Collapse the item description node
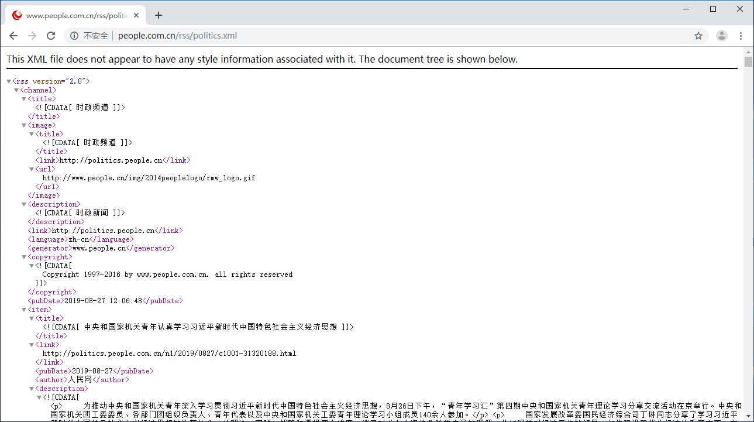This screenshot has height=422, width=754. pyautogui.click(x=32, y=389)
